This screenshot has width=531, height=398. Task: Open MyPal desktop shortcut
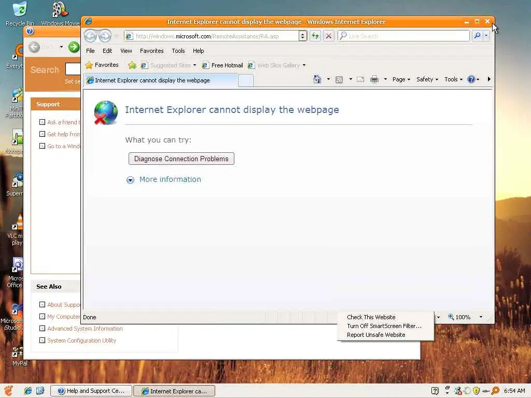pos(19,357)
